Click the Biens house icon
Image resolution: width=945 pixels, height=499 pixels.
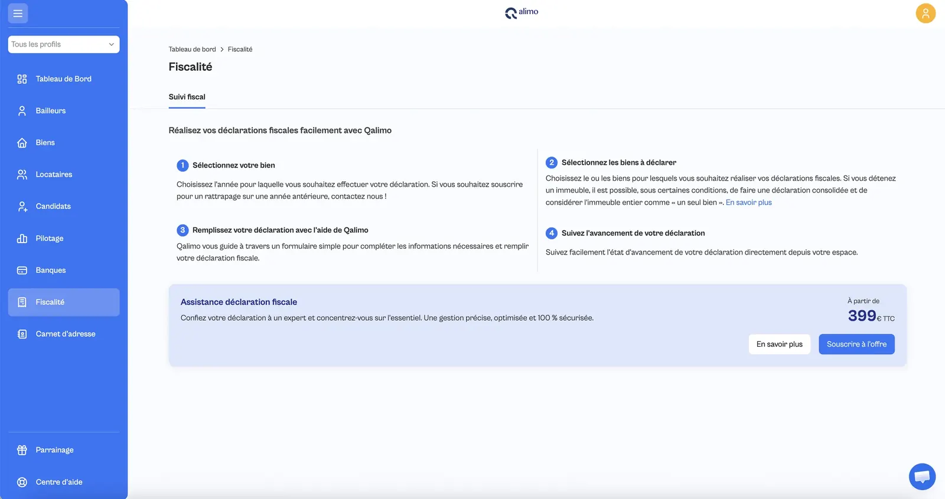pos(22,143)
